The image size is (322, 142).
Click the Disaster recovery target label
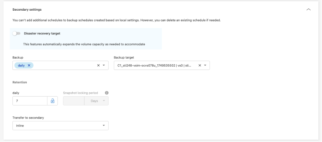42,33
